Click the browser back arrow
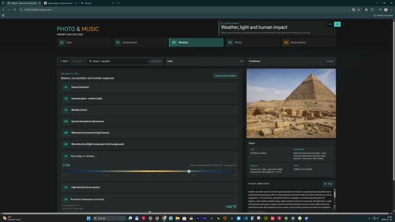 coord(3,10)
